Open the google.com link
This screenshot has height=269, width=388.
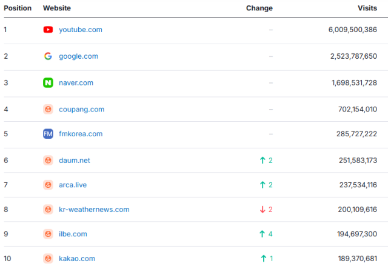point(78,56)
